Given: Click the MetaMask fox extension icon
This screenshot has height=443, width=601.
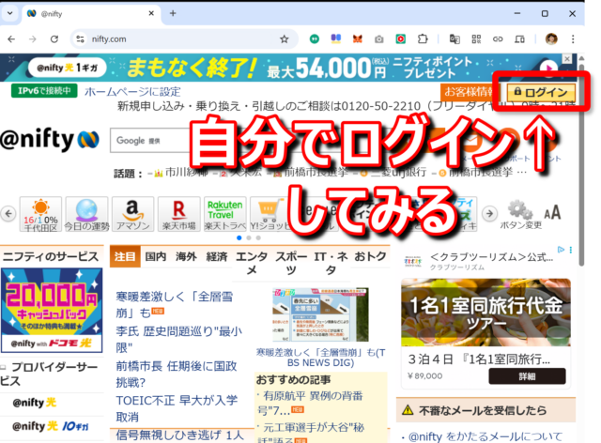Looking at the screenshot, I should [x=356, y=39].
